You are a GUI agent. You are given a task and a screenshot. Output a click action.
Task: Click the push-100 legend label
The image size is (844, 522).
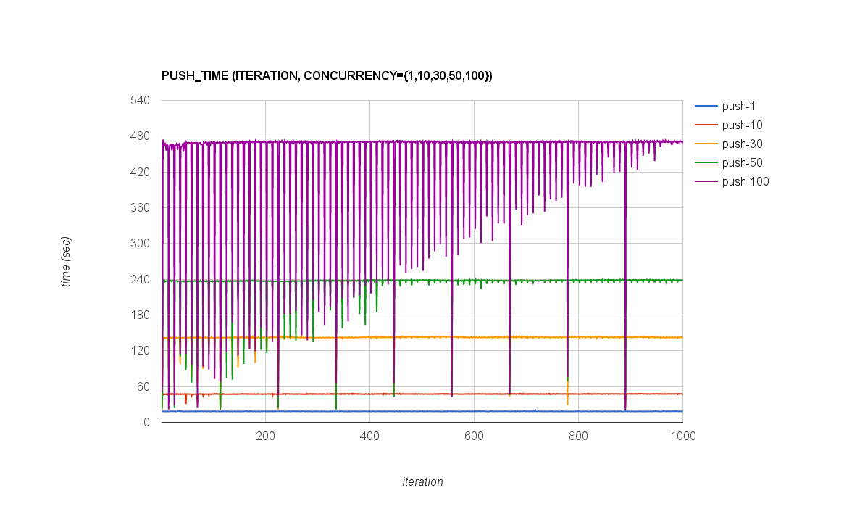pyautogui.click(x=745, y=181)
